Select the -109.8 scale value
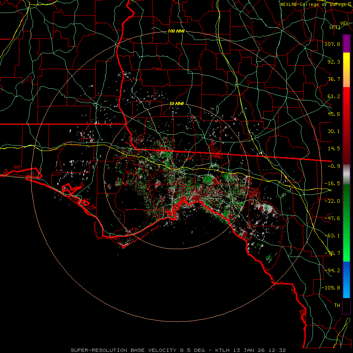 (331, 288)
